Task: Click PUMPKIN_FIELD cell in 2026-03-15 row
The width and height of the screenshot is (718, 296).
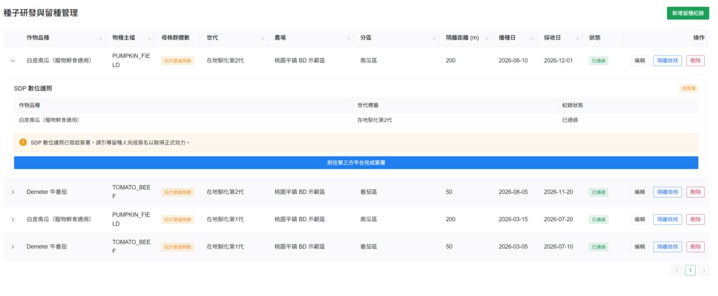Action: 131,219
